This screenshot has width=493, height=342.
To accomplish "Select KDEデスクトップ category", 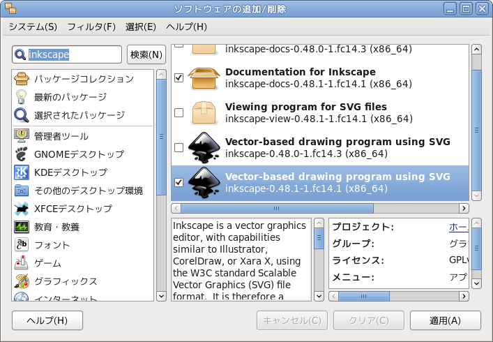I will (83, 172).
